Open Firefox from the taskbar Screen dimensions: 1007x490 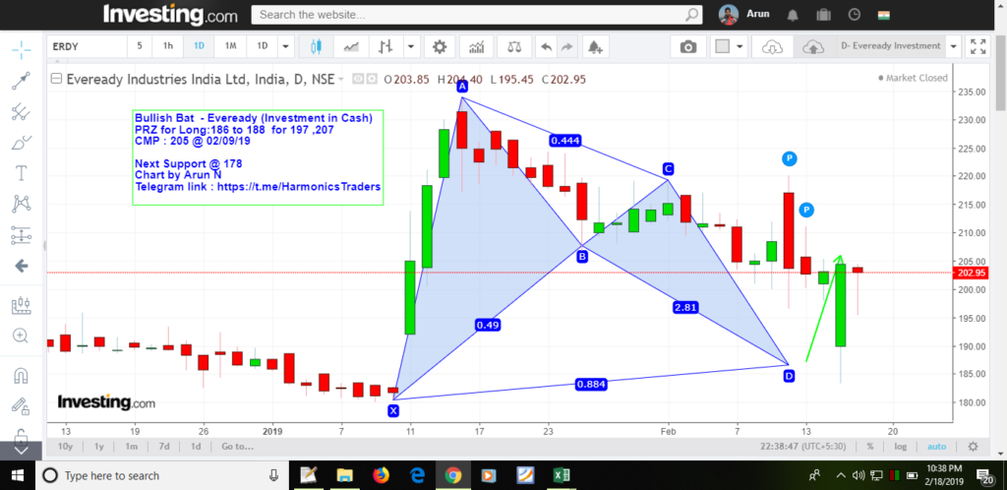[381, 475]
